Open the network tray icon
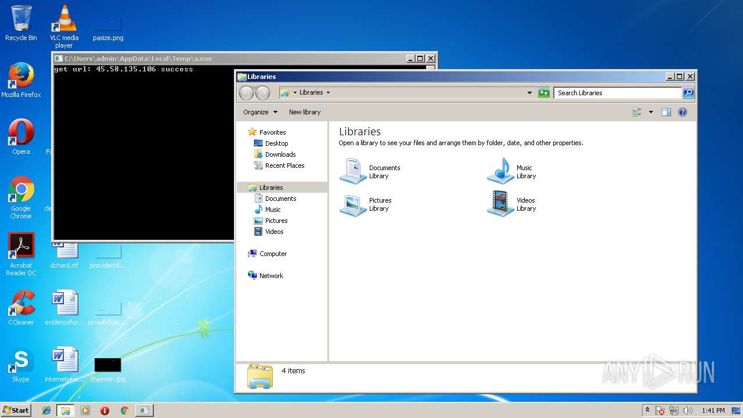The image size is (743, 418). 674,410
